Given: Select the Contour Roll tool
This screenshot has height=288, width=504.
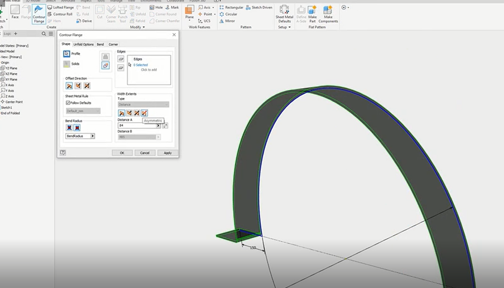Looking at the screenshot, I should [x=60, y=14].
